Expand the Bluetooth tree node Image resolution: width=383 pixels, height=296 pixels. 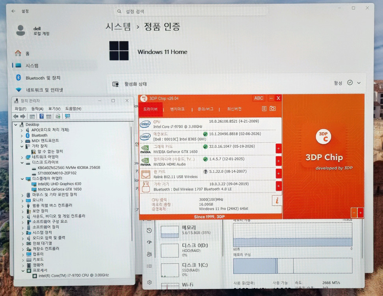22,135
